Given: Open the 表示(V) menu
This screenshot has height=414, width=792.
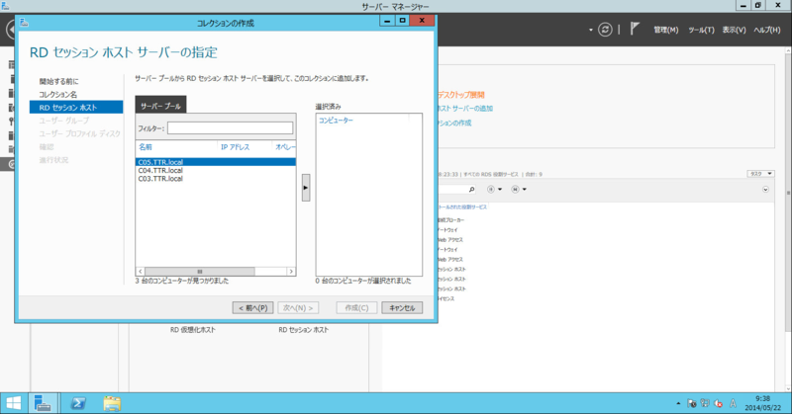Looking at the screenshot, I should 734,31.
